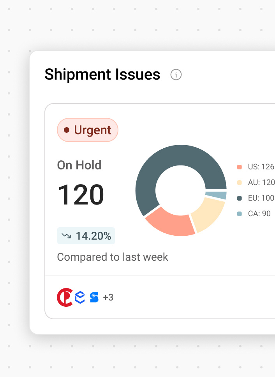Image resolution: width=275 pixels, height=377 pixels.
Task: Click the info icon beside Shipment Issues
Action: [176, 75]
